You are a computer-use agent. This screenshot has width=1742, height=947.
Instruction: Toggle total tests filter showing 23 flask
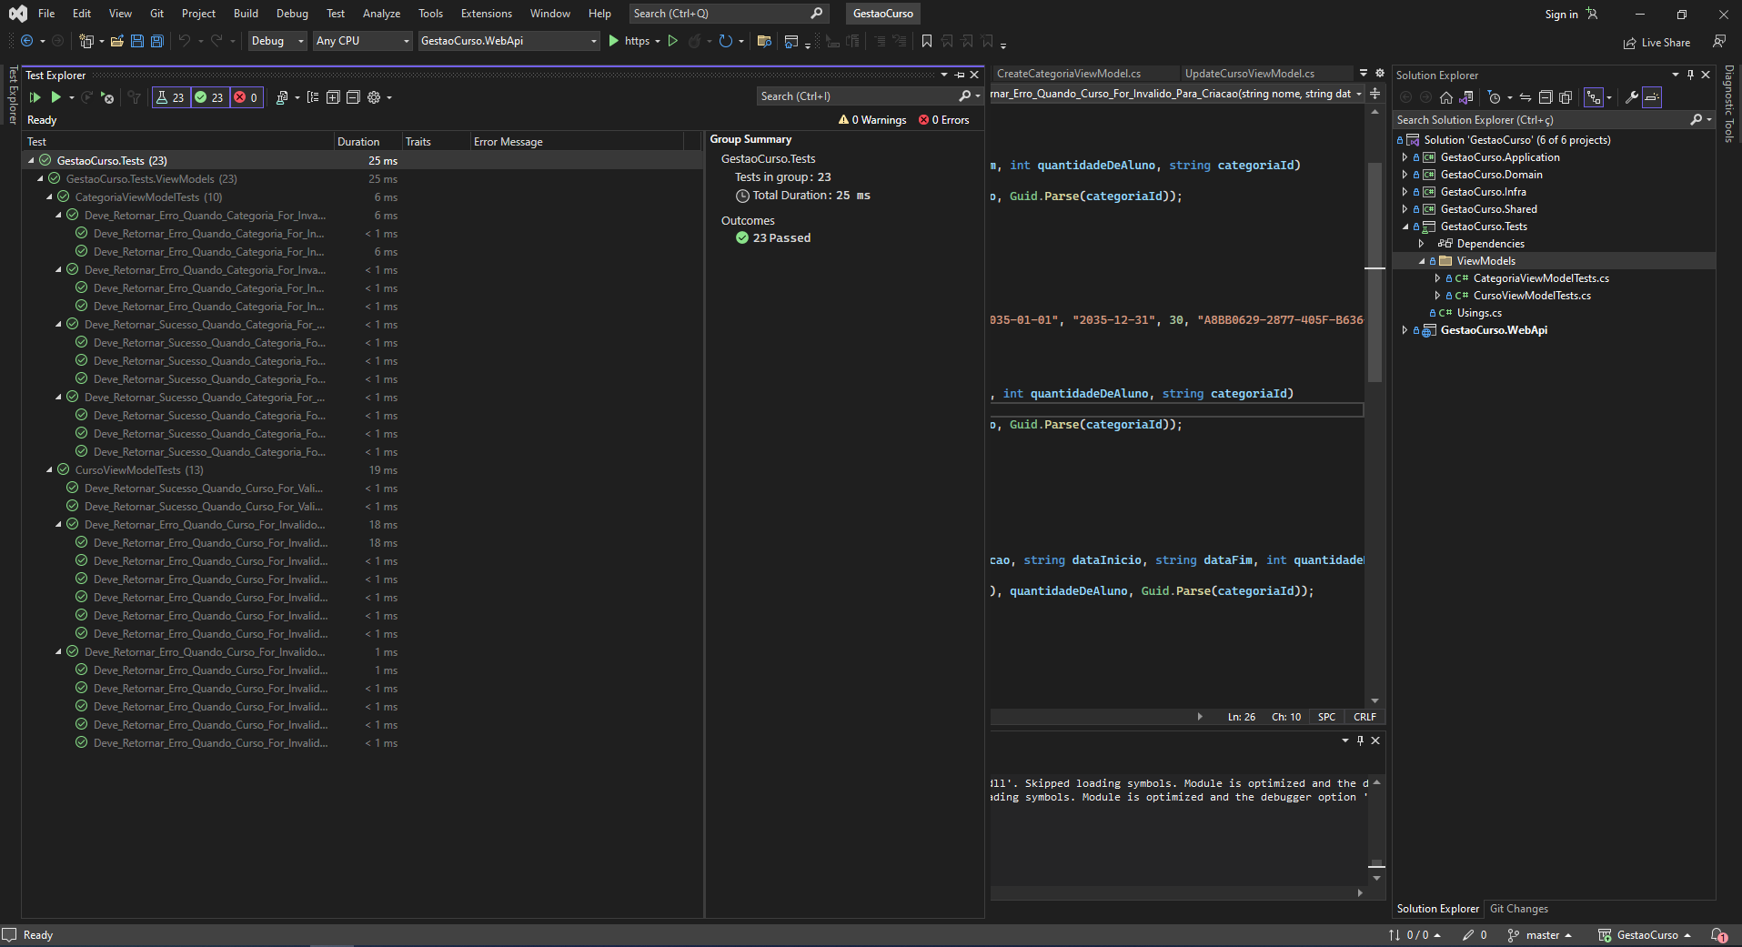coord(171,97)
